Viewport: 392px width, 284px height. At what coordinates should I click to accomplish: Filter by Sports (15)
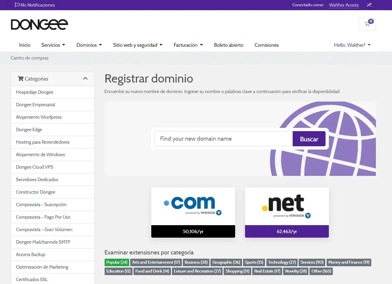point(254,262)
